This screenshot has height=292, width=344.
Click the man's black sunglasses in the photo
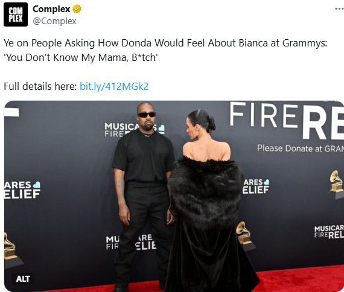[x=147, y=115]
